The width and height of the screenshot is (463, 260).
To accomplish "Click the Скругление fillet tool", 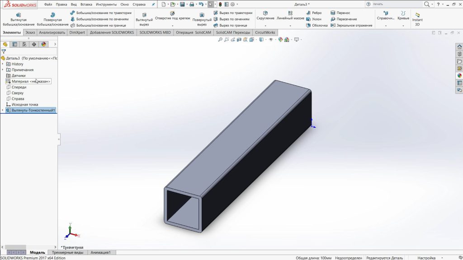I will click(265, 16).
